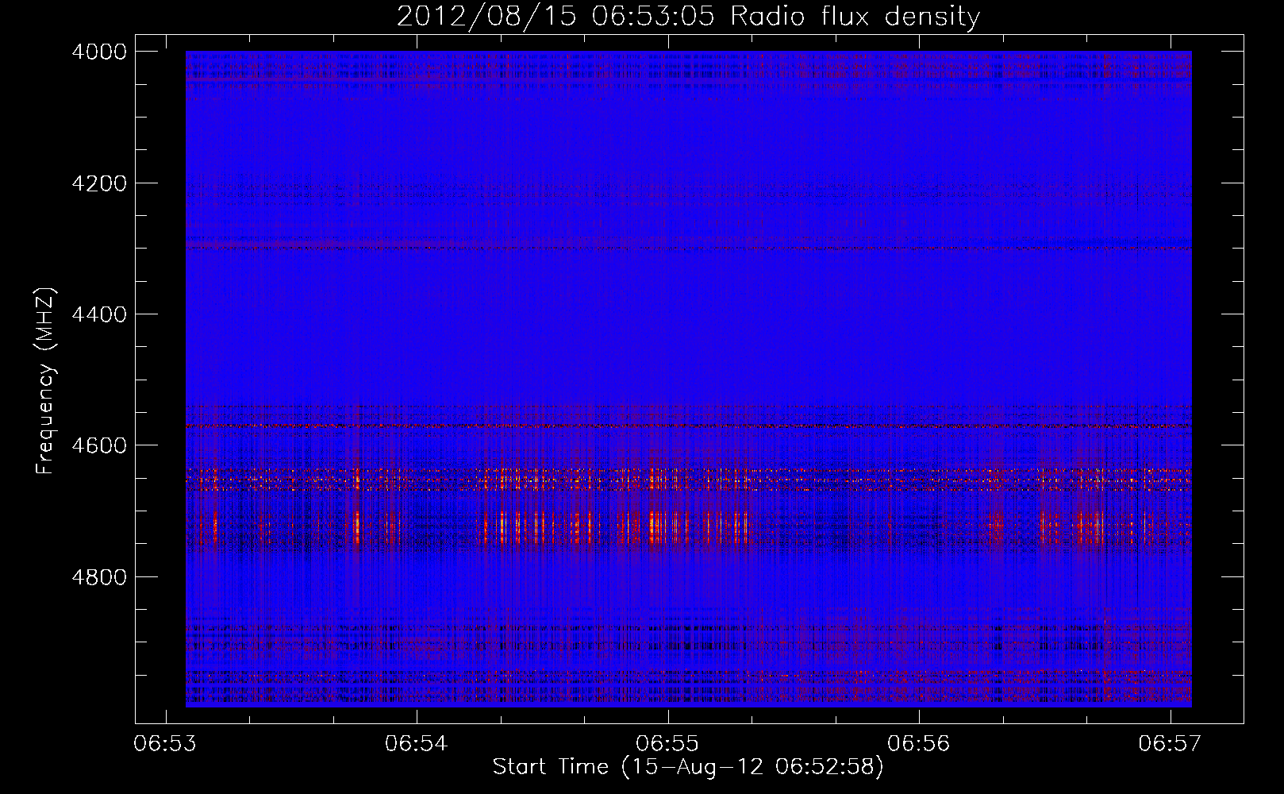This screenshot has width=1284, height=794.
Task: Select the 4600 frequency axis label
Action: click(99, 445)
